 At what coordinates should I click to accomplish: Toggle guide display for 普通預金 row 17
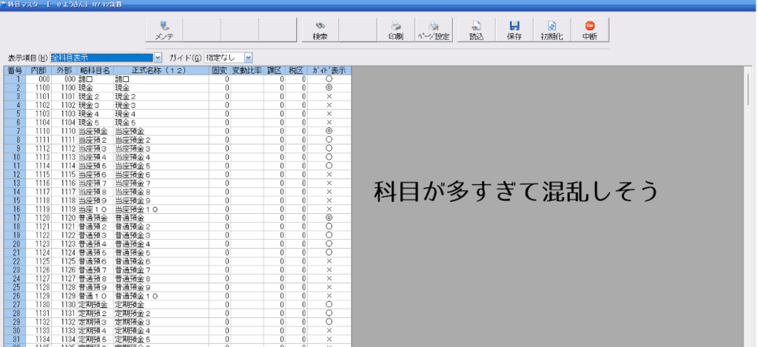pos(328,218)
